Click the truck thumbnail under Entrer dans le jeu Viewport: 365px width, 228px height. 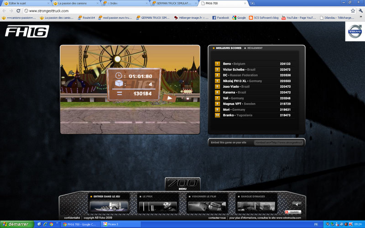[109, 207]
